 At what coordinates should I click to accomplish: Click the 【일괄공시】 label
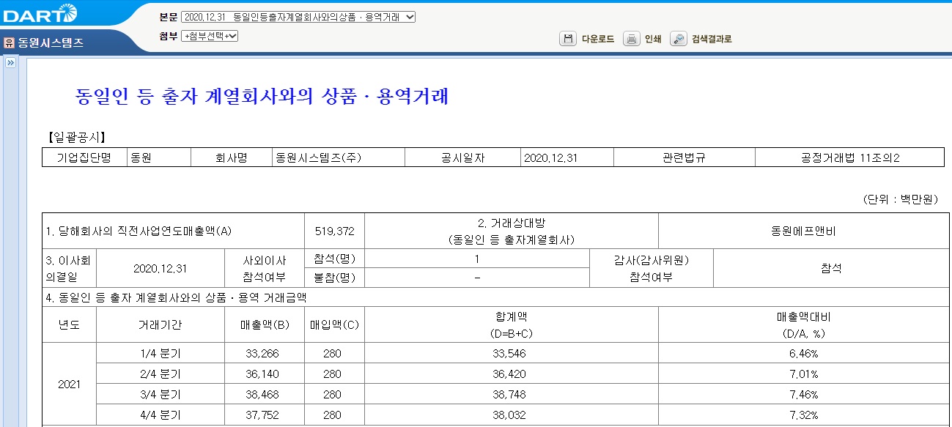76,136
